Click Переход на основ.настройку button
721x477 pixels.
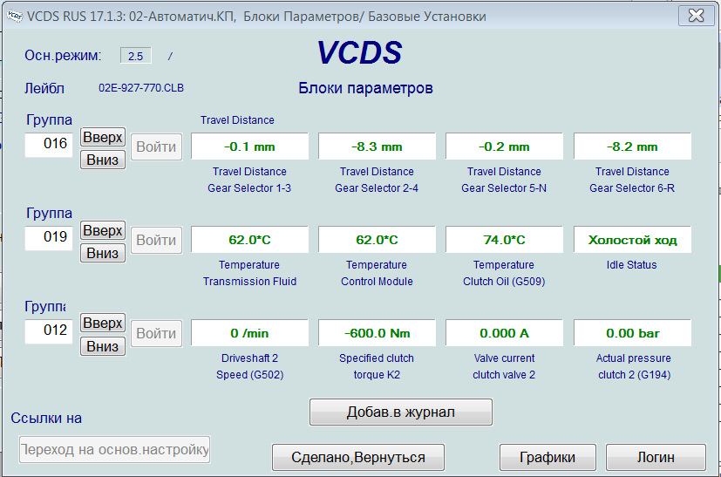click(115, 449)
